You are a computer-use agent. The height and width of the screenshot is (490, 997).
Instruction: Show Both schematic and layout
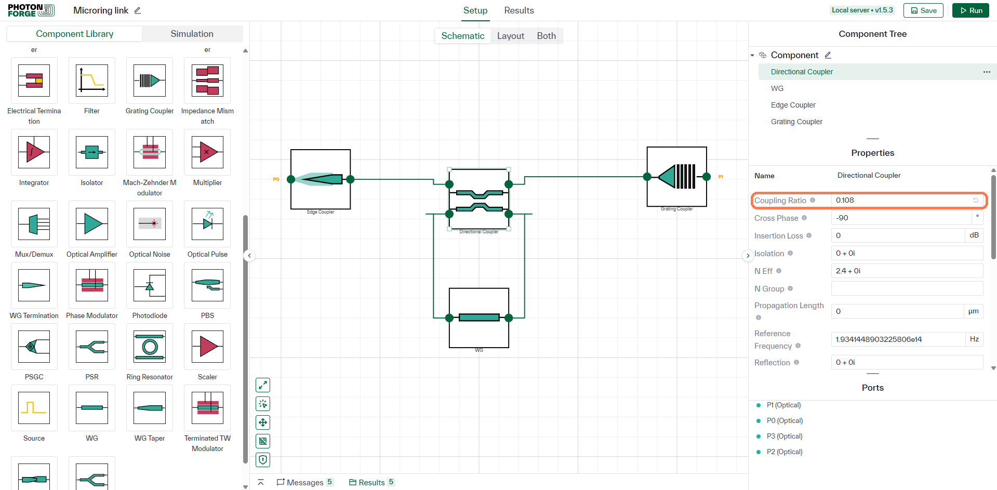tap(547, 36)
